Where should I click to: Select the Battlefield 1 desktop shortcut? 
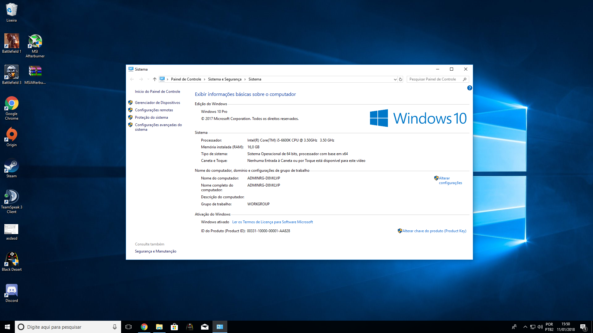[x=11, y=43]
